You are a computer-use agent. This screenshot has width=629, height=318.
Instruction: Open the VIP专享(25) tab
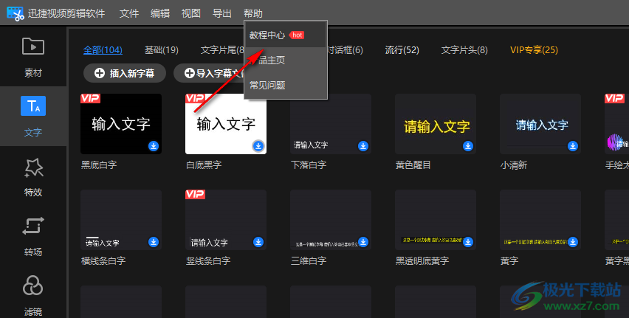pyautogui.click(x=534, y=50)
